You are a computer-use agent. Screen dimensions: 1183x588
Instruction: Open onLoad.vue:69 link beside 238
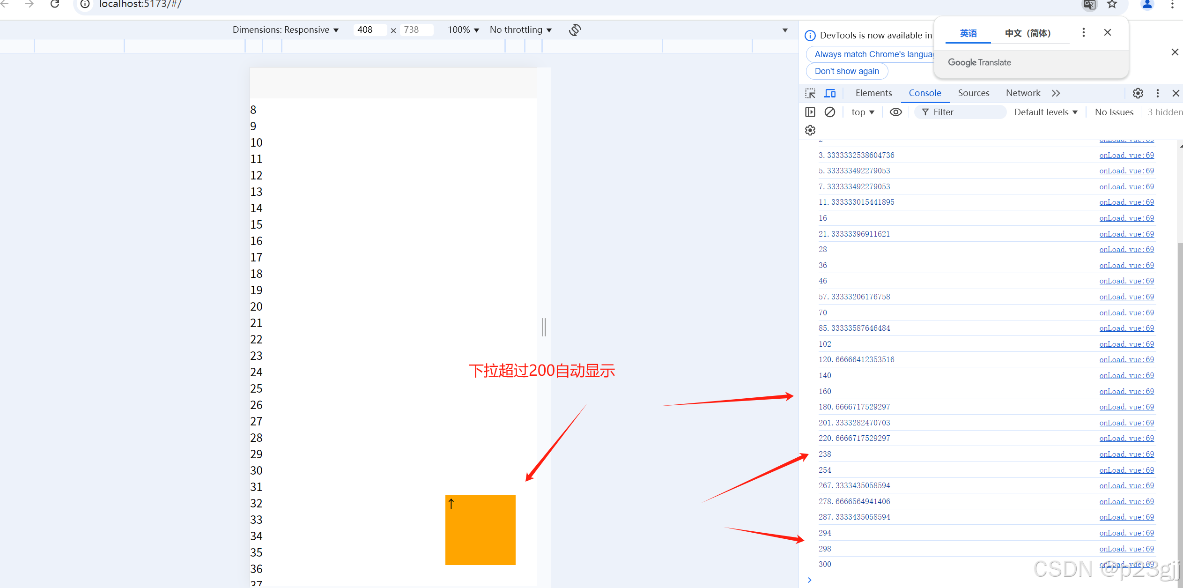pos(1126,454)
